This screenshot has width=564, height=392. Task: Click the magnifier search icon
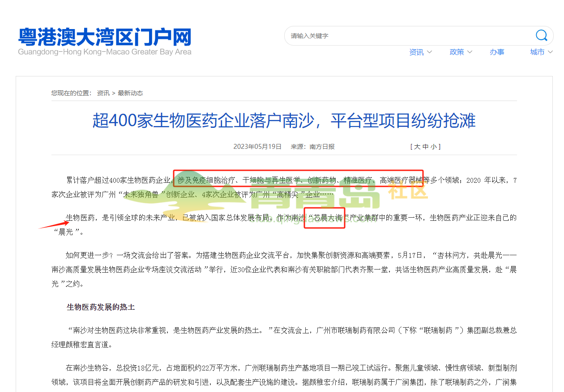(541, 35)
